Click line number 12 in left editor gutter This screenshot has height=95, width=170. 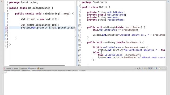click(x=7, y=33)
